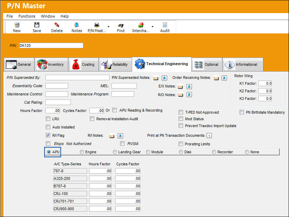Open the Audit toolbar icon

165,25
